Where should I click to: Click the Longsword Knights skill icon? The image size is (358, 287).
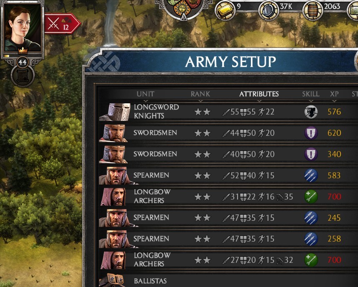(311, 112)
